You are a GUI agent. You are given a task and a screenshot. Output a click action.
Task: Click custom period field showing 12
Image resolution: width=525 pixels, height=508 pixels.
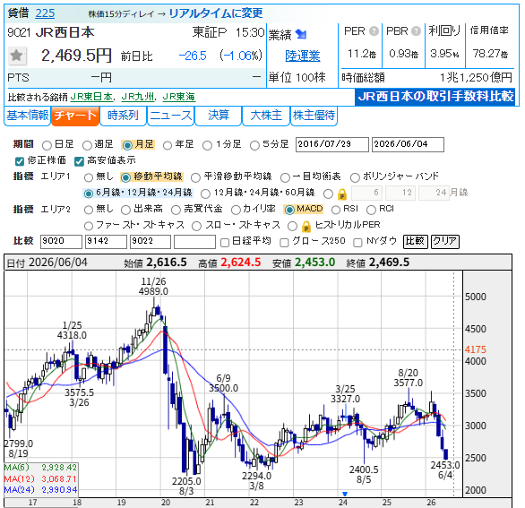(x=400, y=193)
